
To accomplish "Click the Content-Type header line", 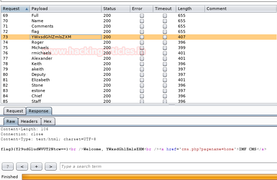I will [x=48, y=139].
